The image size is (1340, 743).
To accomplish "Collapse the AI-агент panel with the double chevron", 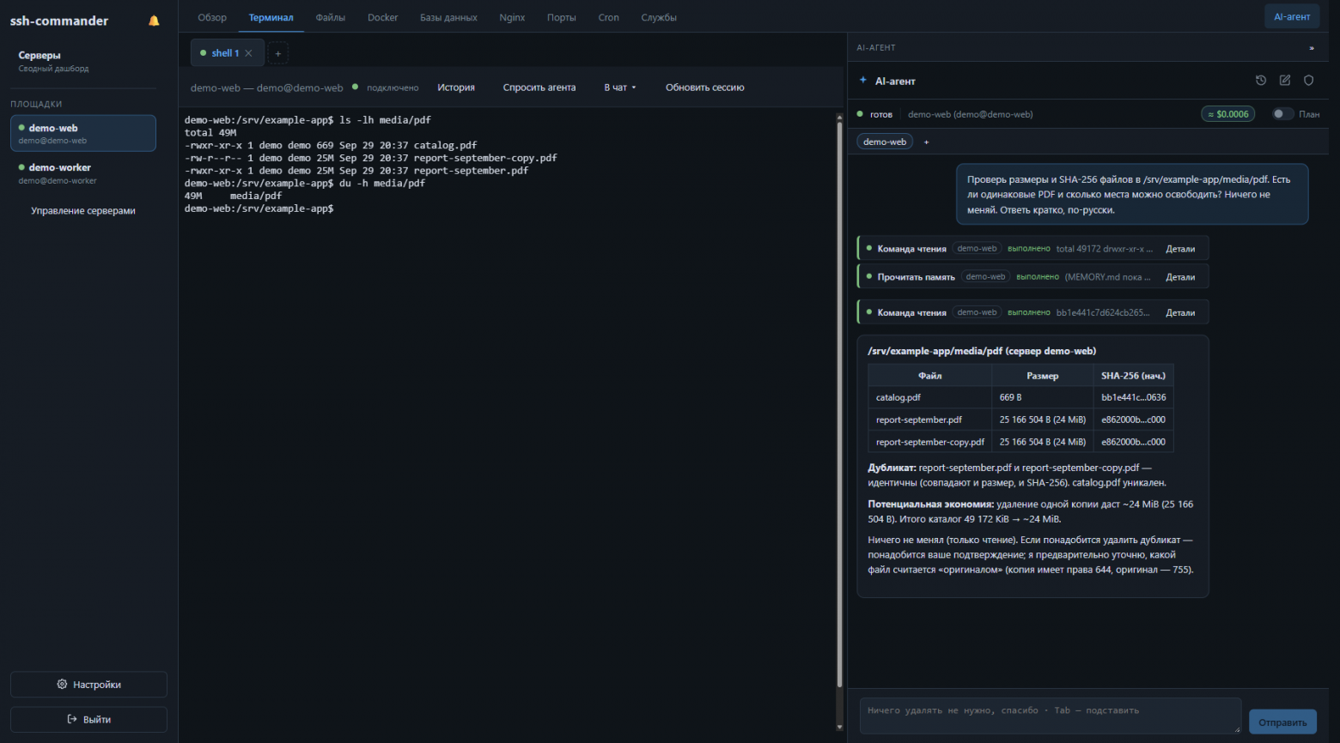I will 1312,48.
